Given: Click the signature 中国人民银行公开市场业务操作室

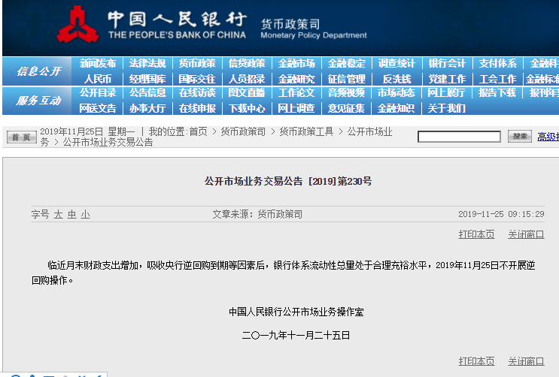Looking at the screenshot, I should coord(296,312).
